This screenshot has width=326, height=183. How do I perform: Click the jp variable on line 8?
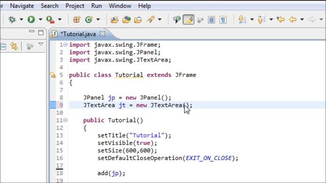pos(112,98)
